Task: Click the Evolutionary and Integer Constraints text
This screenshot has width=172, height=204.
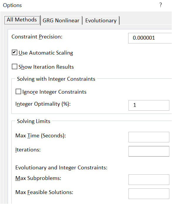Action: click(x=61, y=168)
